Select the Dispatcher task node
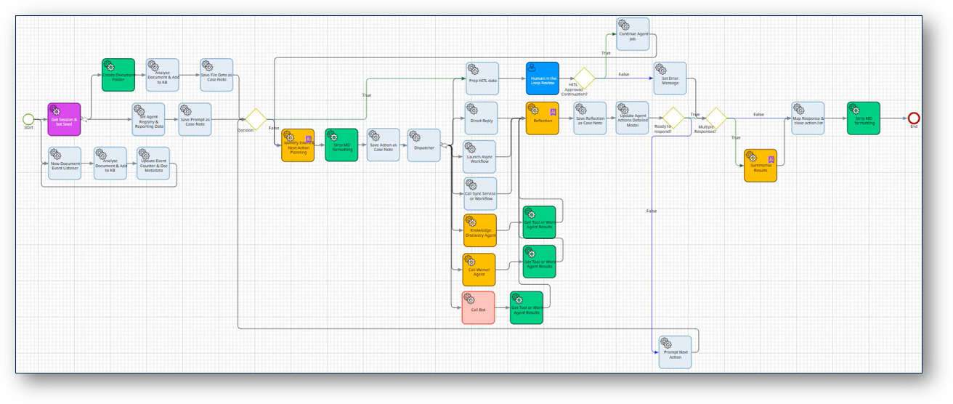Image resolution: width=953 pixels, height=404 pixels. click(424, 145)
